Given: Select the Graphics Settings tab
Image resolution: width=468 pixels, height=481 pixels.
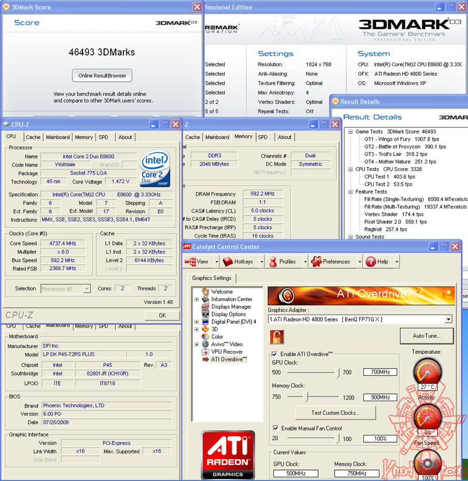Looking at the screenshot, I should tap(212, 278).
